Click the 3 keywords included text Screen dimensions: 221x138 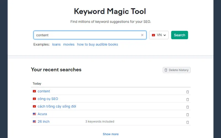pyautogui.click(x=100, y=121)
